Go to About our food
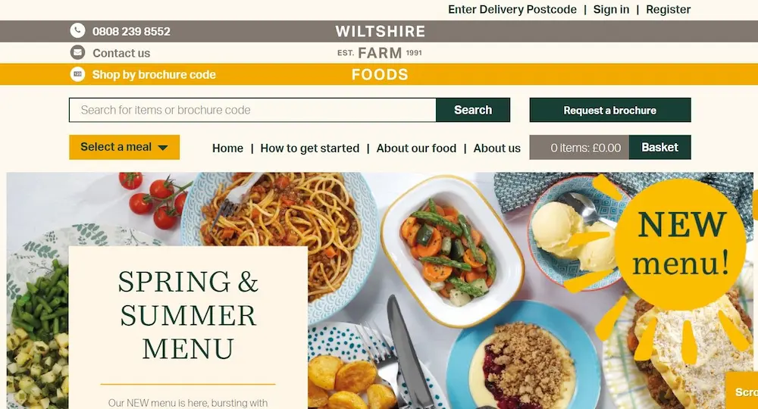 (x=416, y=148)
